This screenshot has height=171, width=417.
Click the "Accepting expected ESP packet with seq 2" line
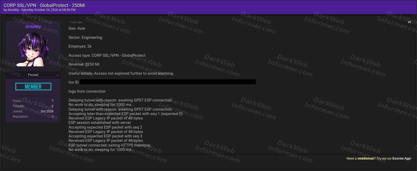pyautogui.click(x=105, y=127)
